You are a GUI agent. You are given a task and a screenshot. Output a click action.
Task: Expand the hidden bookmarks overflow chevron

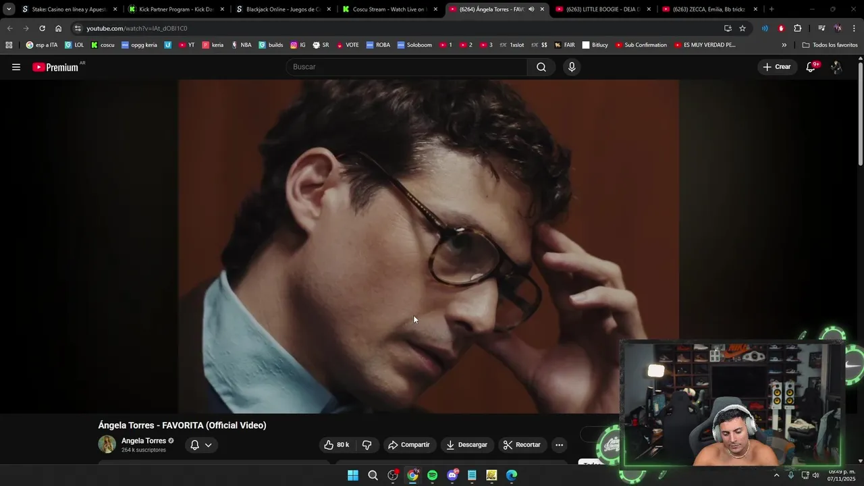click(x=784, y=45)
